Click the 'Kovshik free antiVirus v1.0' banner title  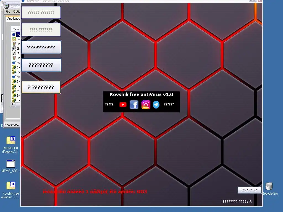point(141,94)
